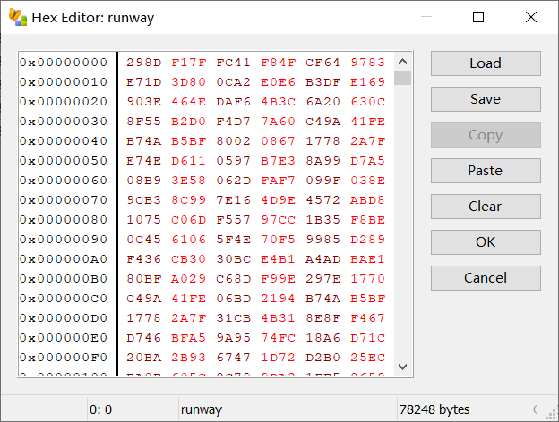Click hex word 06BD
The height and width of the screenshot is (422, 559).
(234, 299)
